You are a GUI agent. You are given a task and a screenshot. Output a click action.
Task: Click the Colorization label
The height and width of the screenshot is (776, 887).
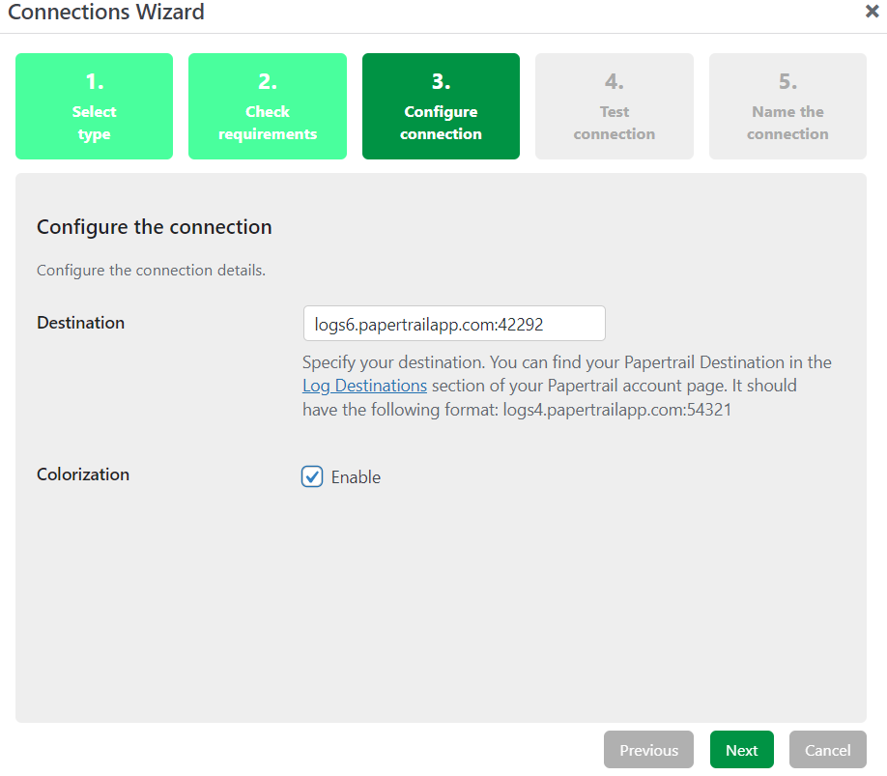click(83, 474)
